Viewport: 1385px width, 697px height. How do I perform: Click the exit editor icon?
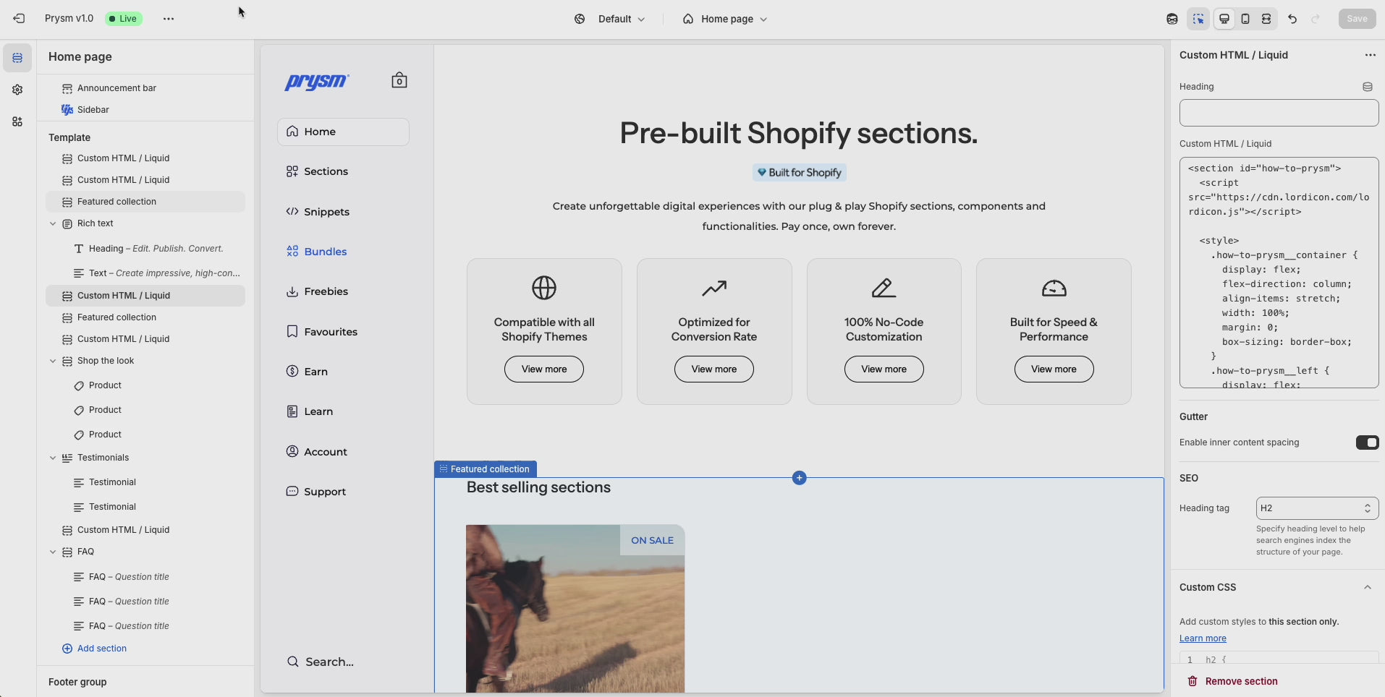[x=19, y=19]
